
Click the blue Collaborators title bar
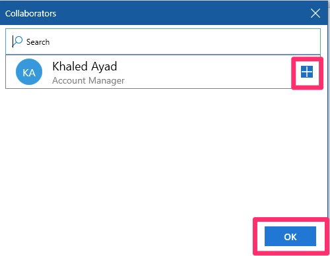click(164, 13)
